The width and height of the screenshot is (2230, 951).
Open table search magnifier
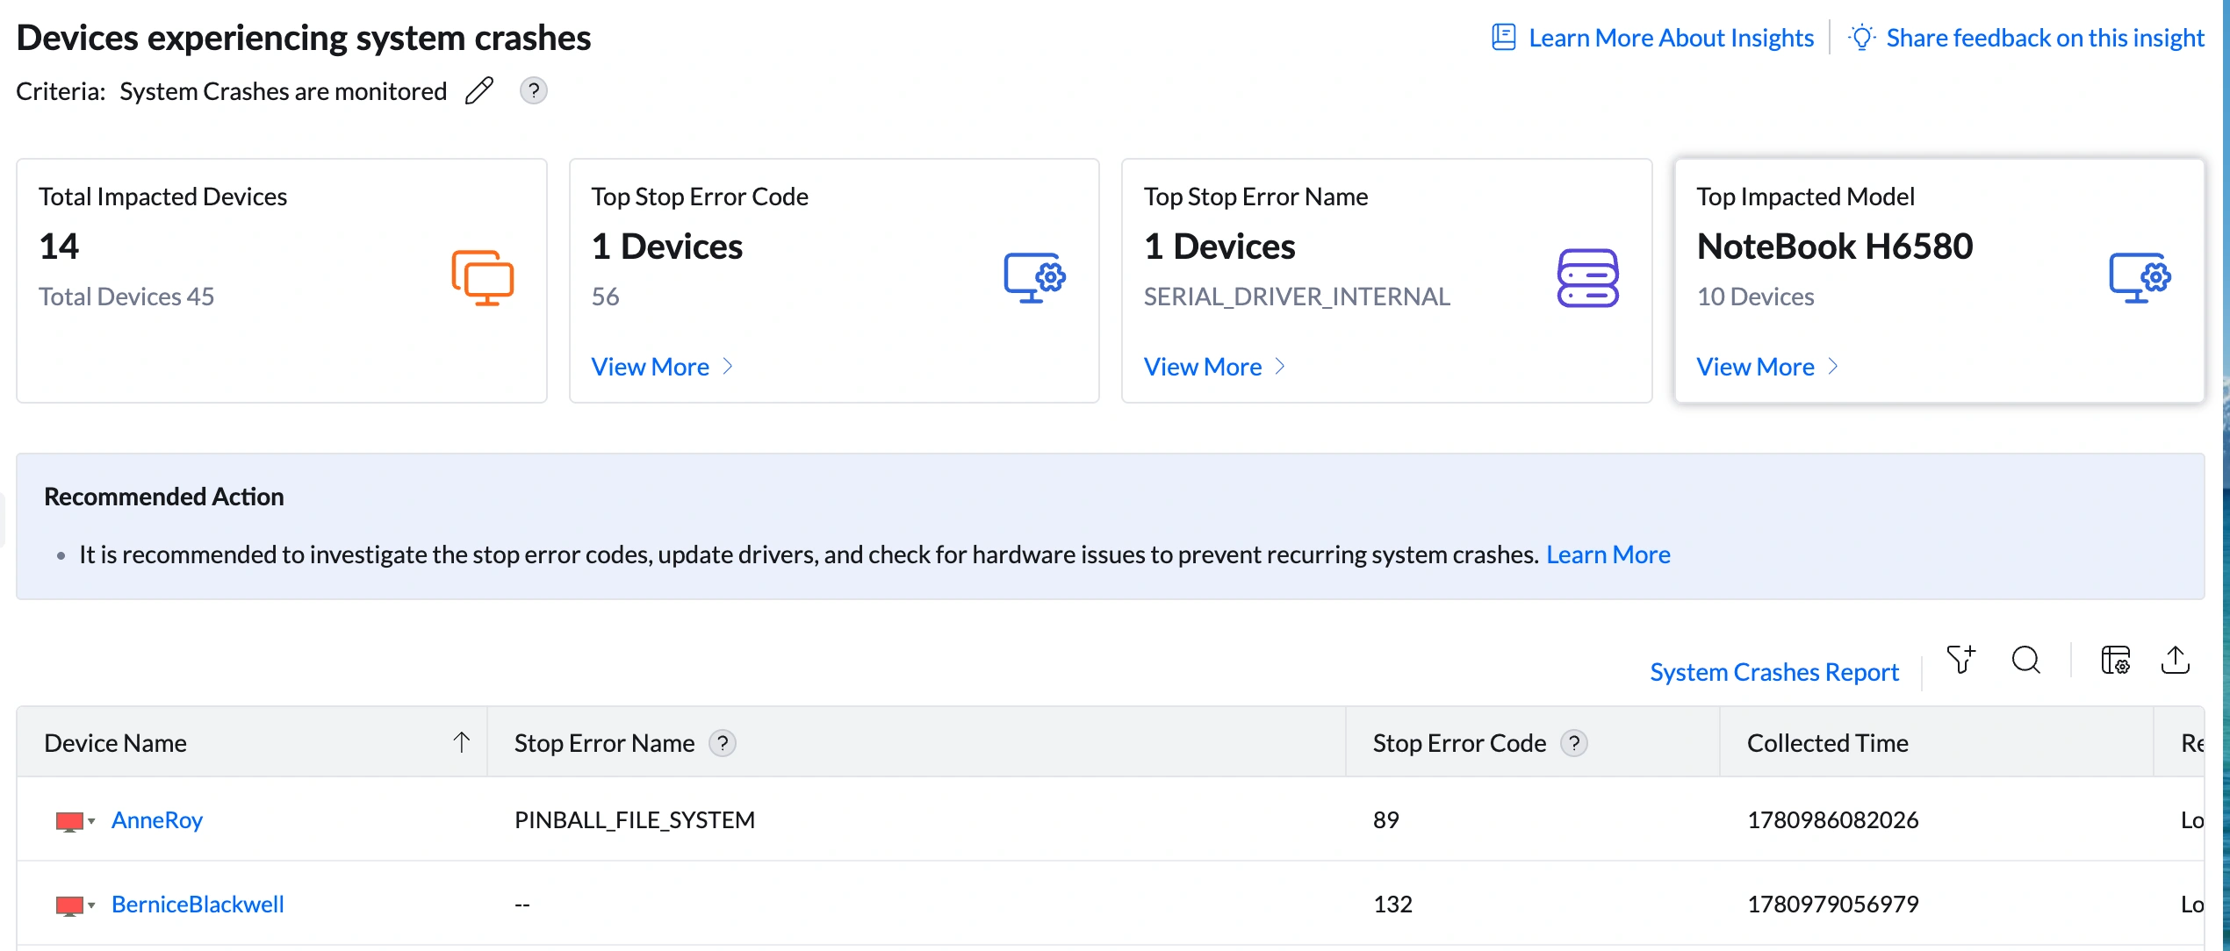coord(2025,660)
